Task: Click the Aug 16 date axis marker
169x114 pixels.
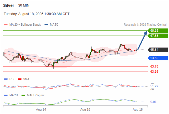Action: tap(85, 109)
